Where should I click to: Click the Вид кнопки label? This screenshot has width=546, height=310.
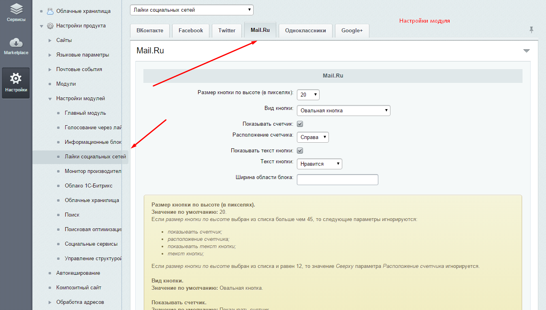(279, 108)
